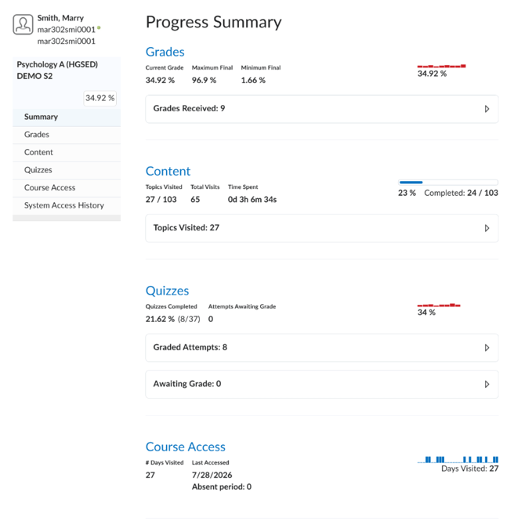This screenshot has width=525, height=532.
Task: Open the Course Access heading link
Action: point(185,447)
